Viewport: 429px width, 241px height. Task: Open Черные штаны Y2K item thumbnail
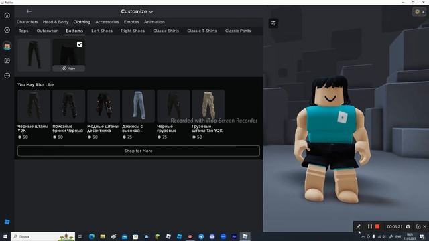(x=34, y=106)
